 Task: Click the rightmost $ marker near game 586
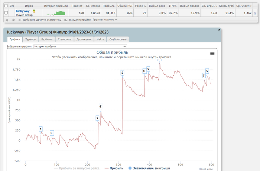207,71
